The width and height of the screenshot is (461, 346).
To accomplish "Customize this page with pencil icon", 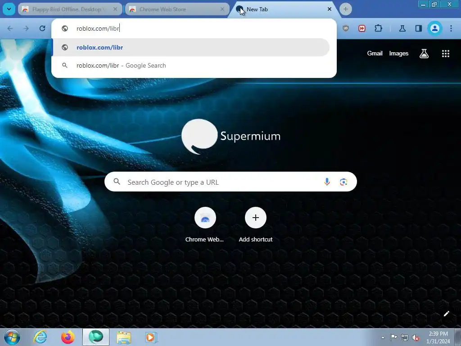I will (446, 314).
